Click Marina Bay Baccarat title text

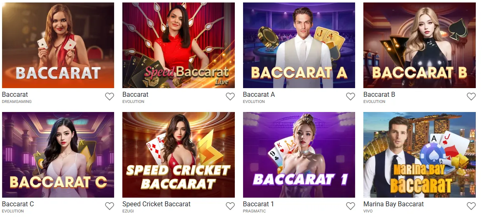pos(393,204)
